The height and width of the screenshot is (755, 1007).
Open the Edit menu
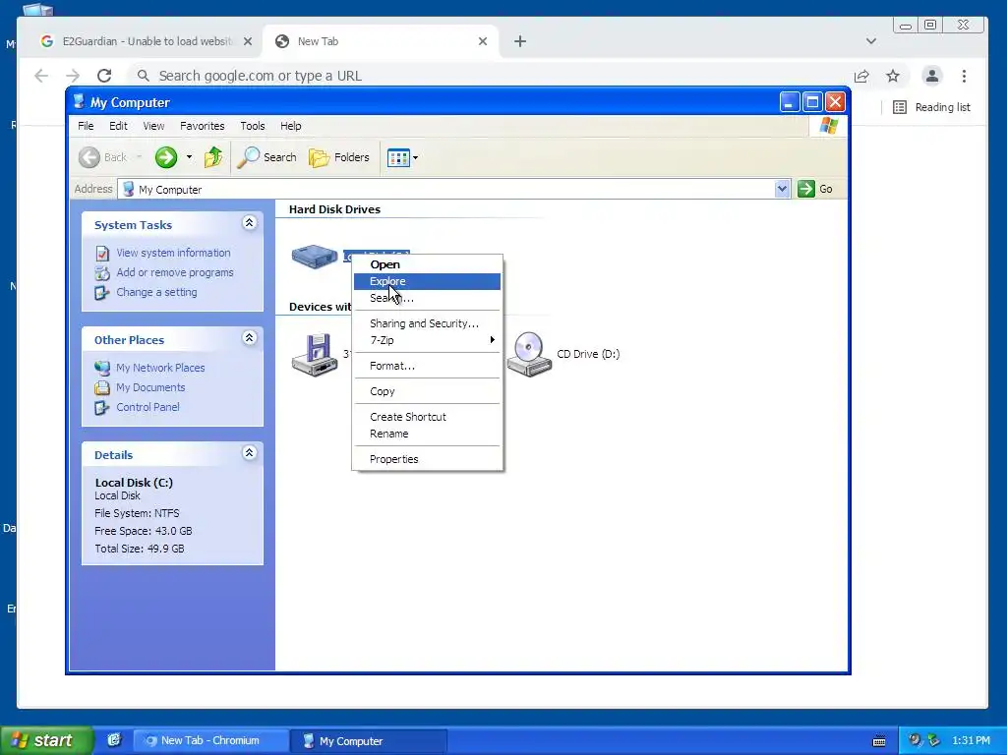118,126
